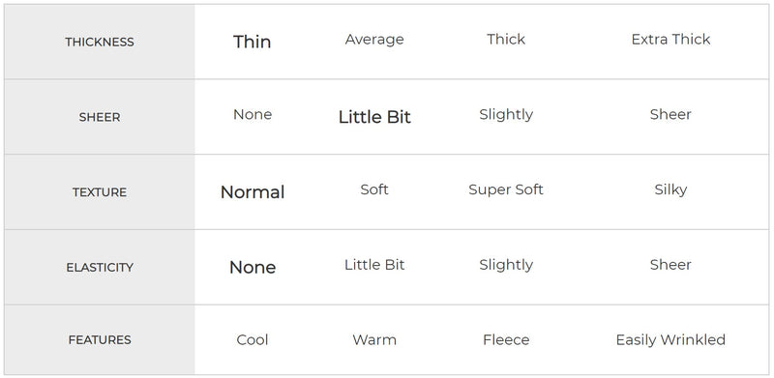The height and width of the screenshot is (378, 774).
Task: Select the Warm feature option
Action: click(374, 340)
